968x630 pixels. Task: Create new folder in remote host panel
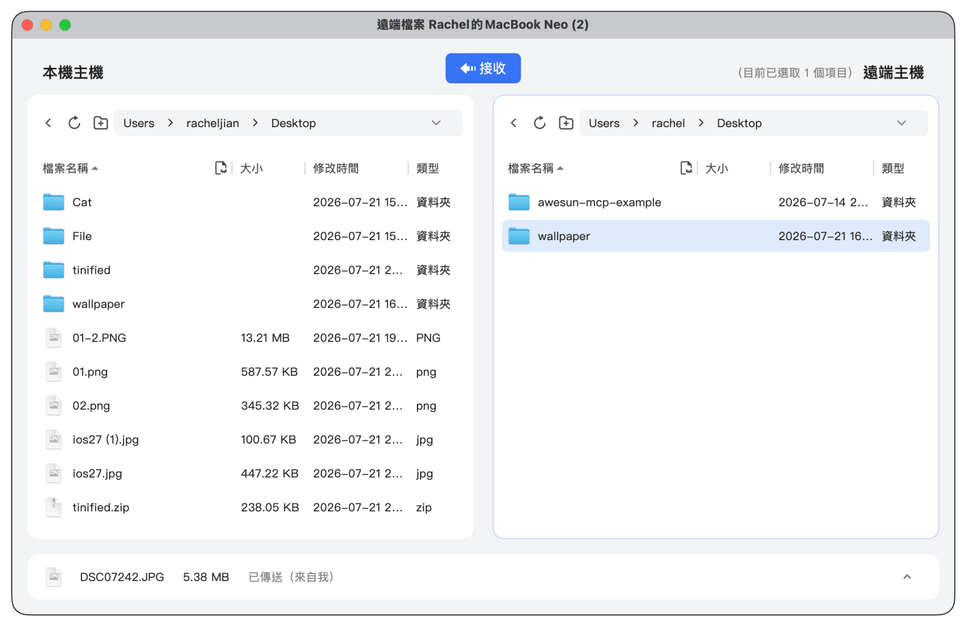point(566,123)
